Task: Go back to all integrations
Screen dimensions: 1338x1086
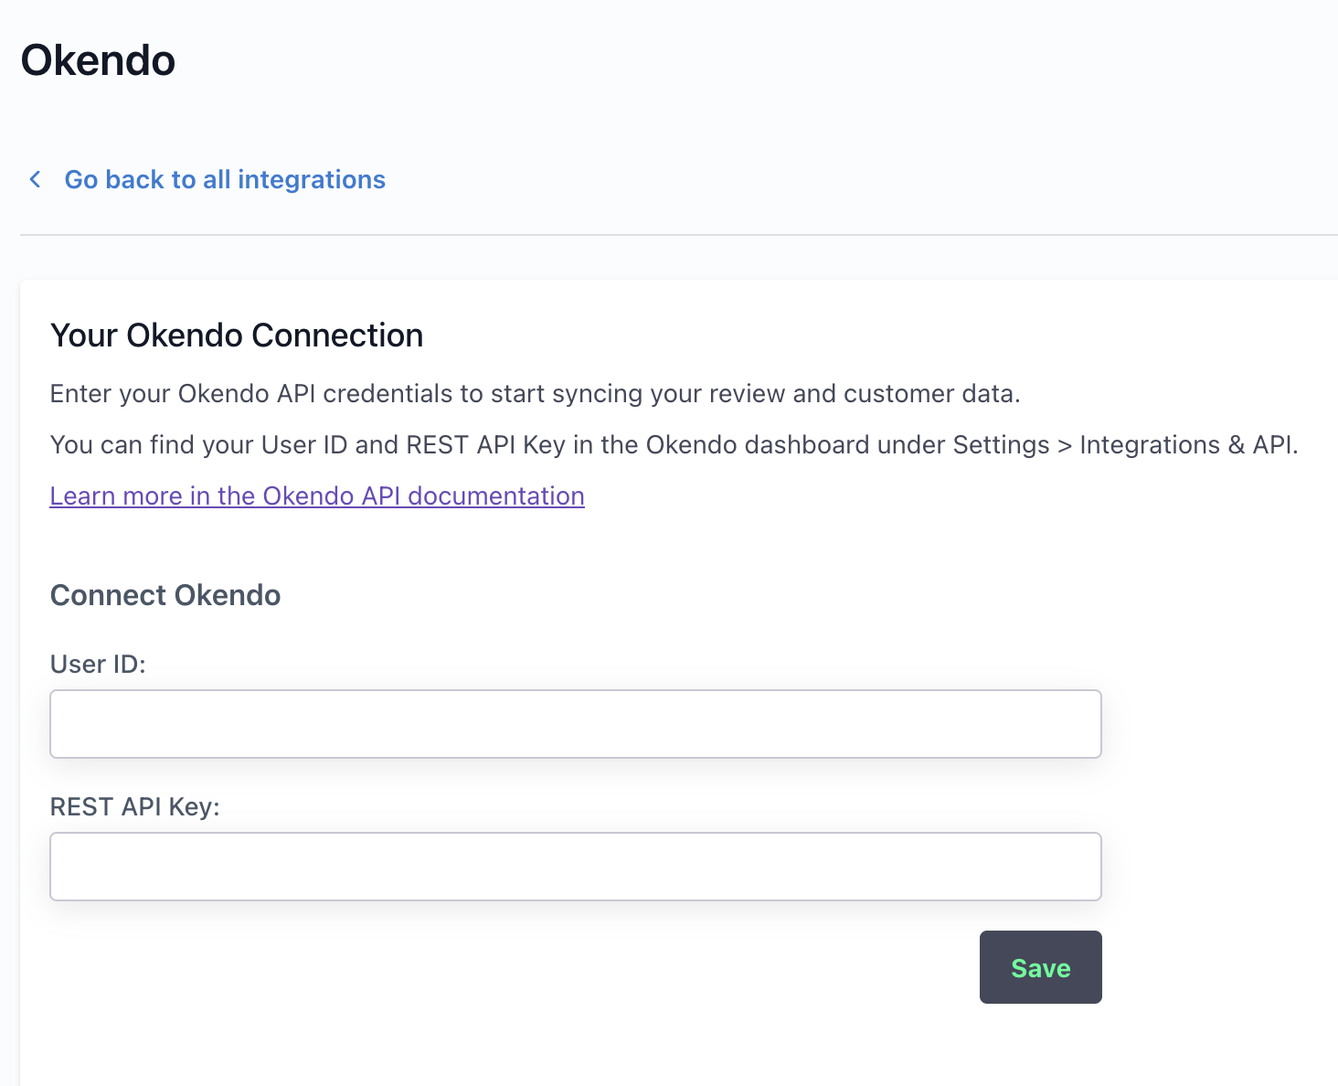Action: pyautogui.click(x=225, y=179)
